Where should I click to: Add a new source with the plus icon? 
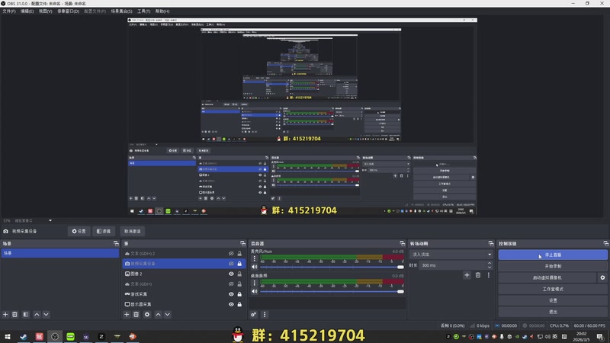point(127,314)
